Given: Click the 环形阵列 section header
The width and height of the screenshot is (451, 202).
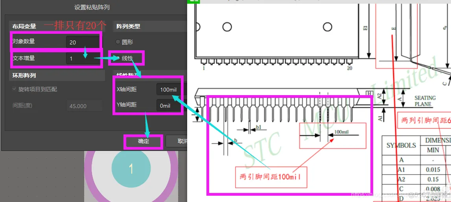Looking at the screenshot, I should (x=24, y=76).
